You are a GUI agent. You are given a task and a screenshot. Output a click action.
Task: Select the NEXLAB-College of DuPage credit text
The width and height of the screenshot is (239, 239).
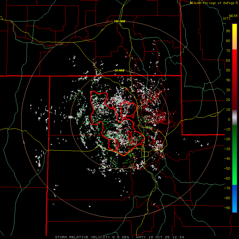214,3
